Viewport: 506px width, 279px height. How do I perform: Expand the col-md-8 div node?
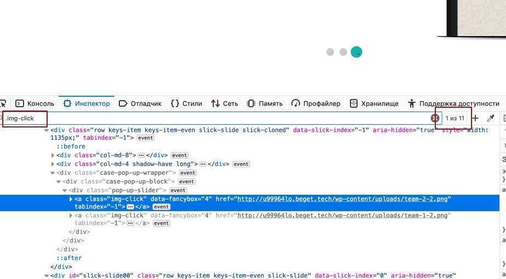point(53,155)
